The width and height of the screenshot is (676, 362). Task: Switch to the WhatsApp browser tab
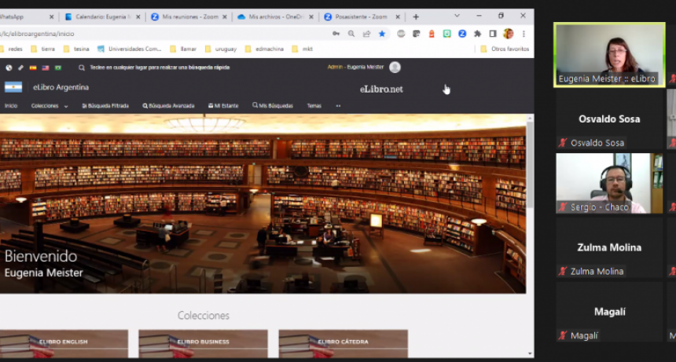click(12, 16)
